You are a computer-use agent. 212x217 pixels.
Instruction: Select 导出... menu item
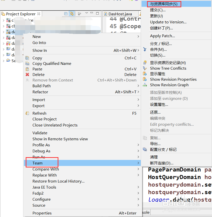click(176, 144)
